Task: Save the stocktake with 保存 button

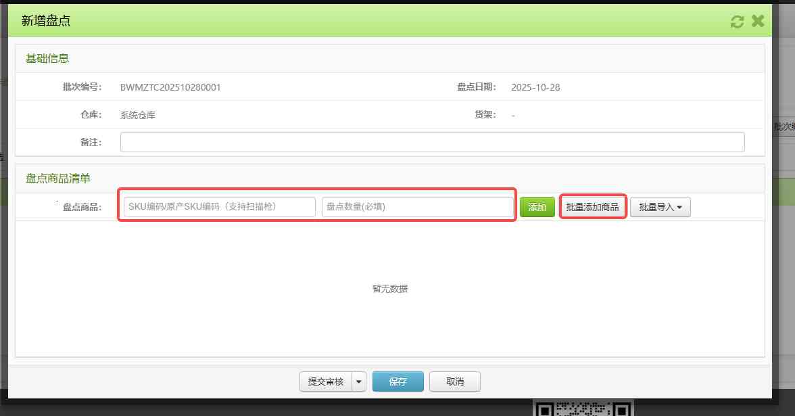Action: tap(397, 382)
